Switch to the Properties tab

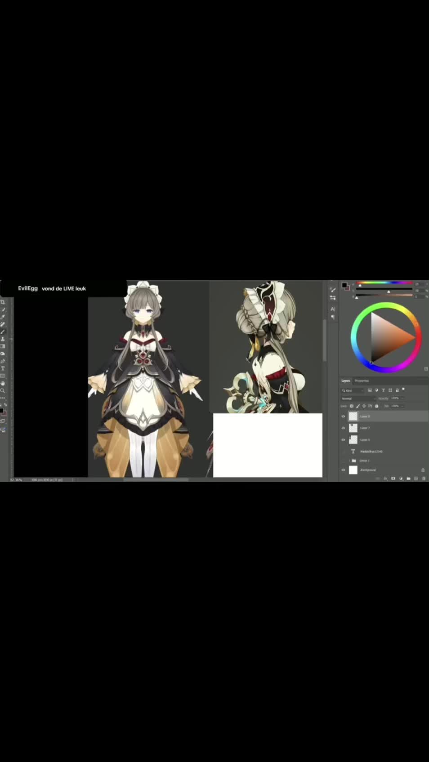pos(362,381)
